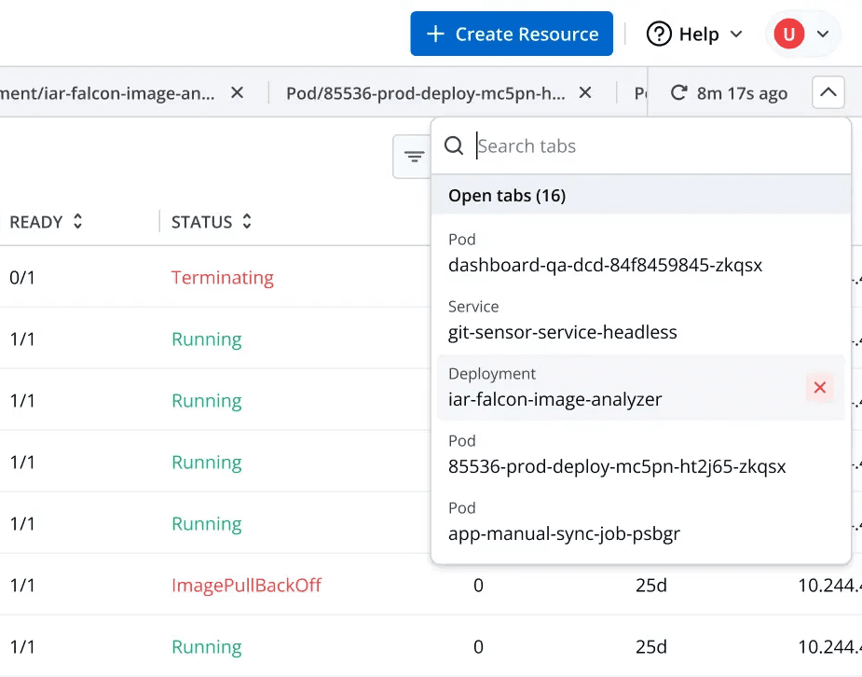The height and width of the screenshot is (677, 862).
Task: Select Pod 85536-prod-deploy-mc5pn-ht2j65-zkqsx from list
Action: (x=641, y=455)
